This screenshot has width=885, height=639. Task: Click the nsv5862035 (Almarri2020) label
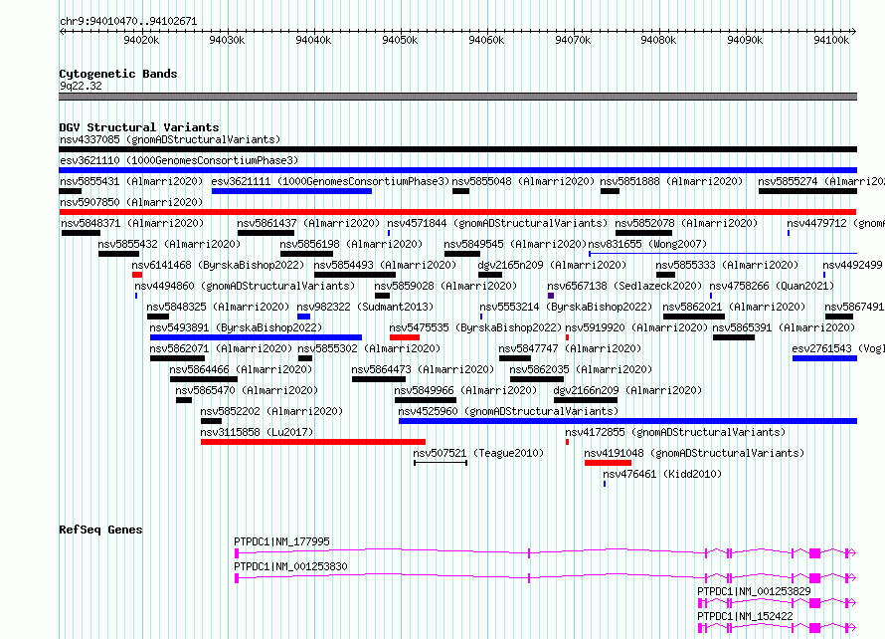point(581,369)
